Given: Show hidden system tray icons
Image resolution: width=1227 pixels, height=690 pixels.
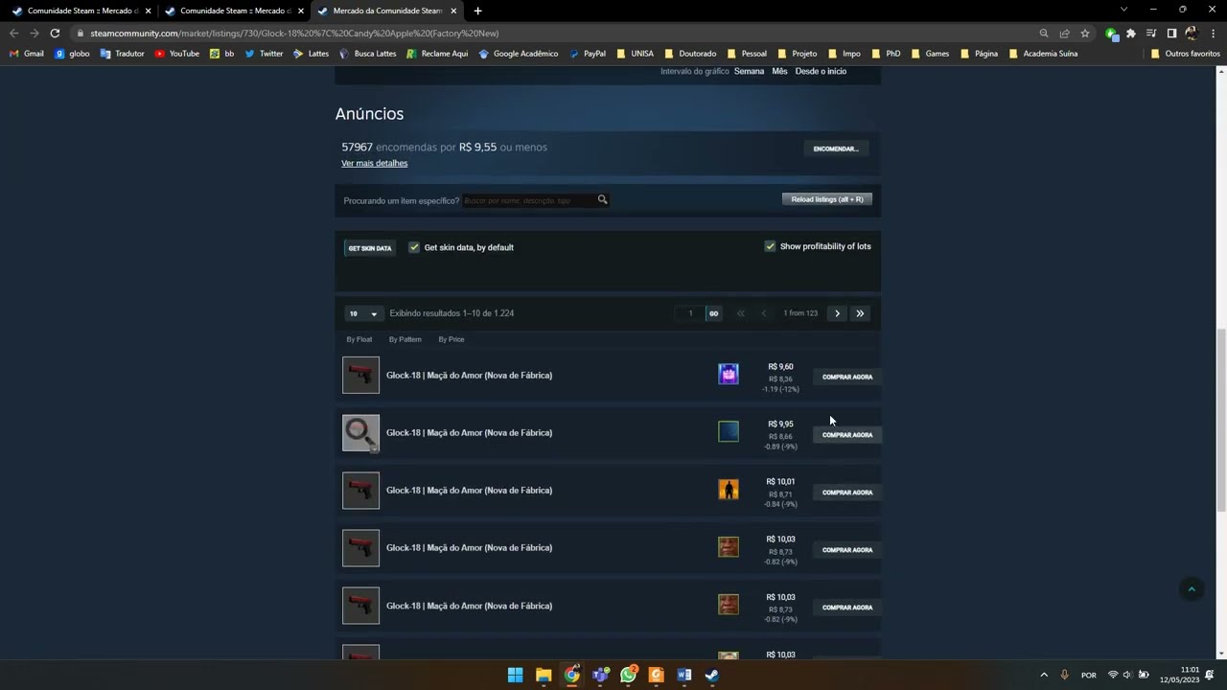Looking at the screenshot, I should [1044, 675].
